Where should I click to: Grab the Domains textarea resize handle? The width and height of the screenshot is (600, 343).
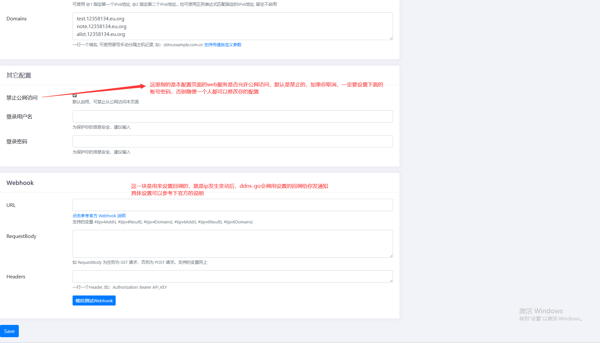(391, 38)
